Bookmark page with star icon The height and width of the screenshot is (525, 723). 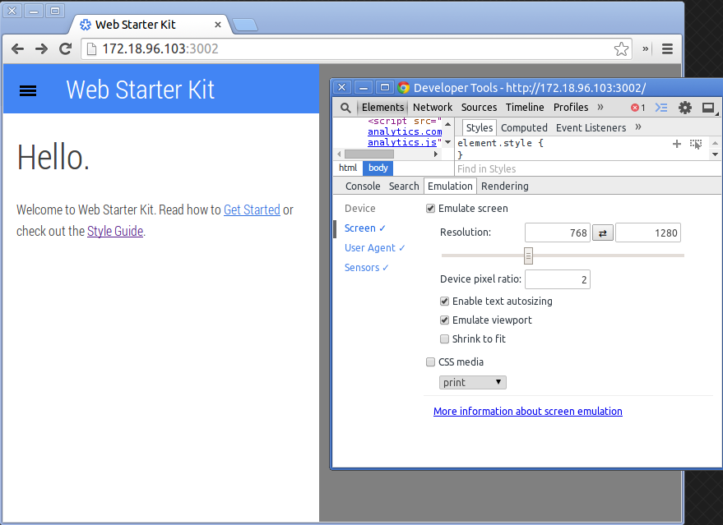click(x=622, y=49)
